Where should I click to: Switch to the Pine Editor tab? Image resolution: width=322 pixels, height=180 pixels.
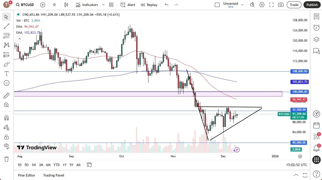coord(26,175)
